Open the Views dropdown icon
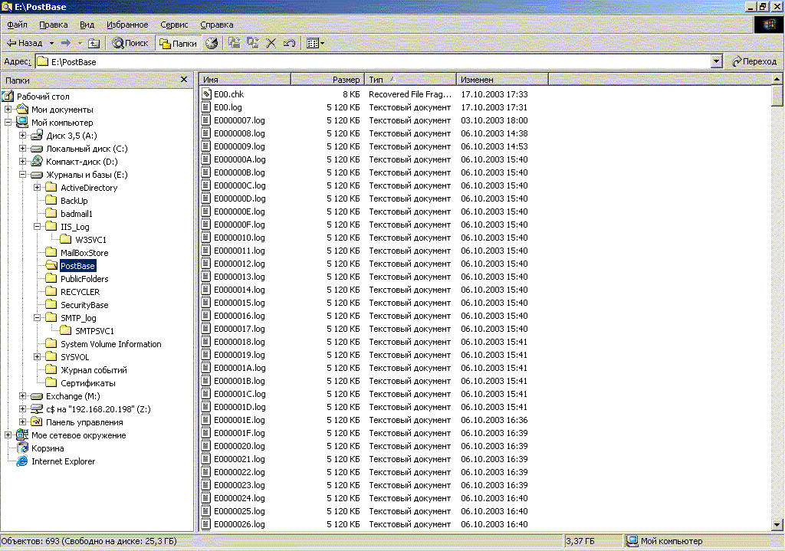 point(315,43)
